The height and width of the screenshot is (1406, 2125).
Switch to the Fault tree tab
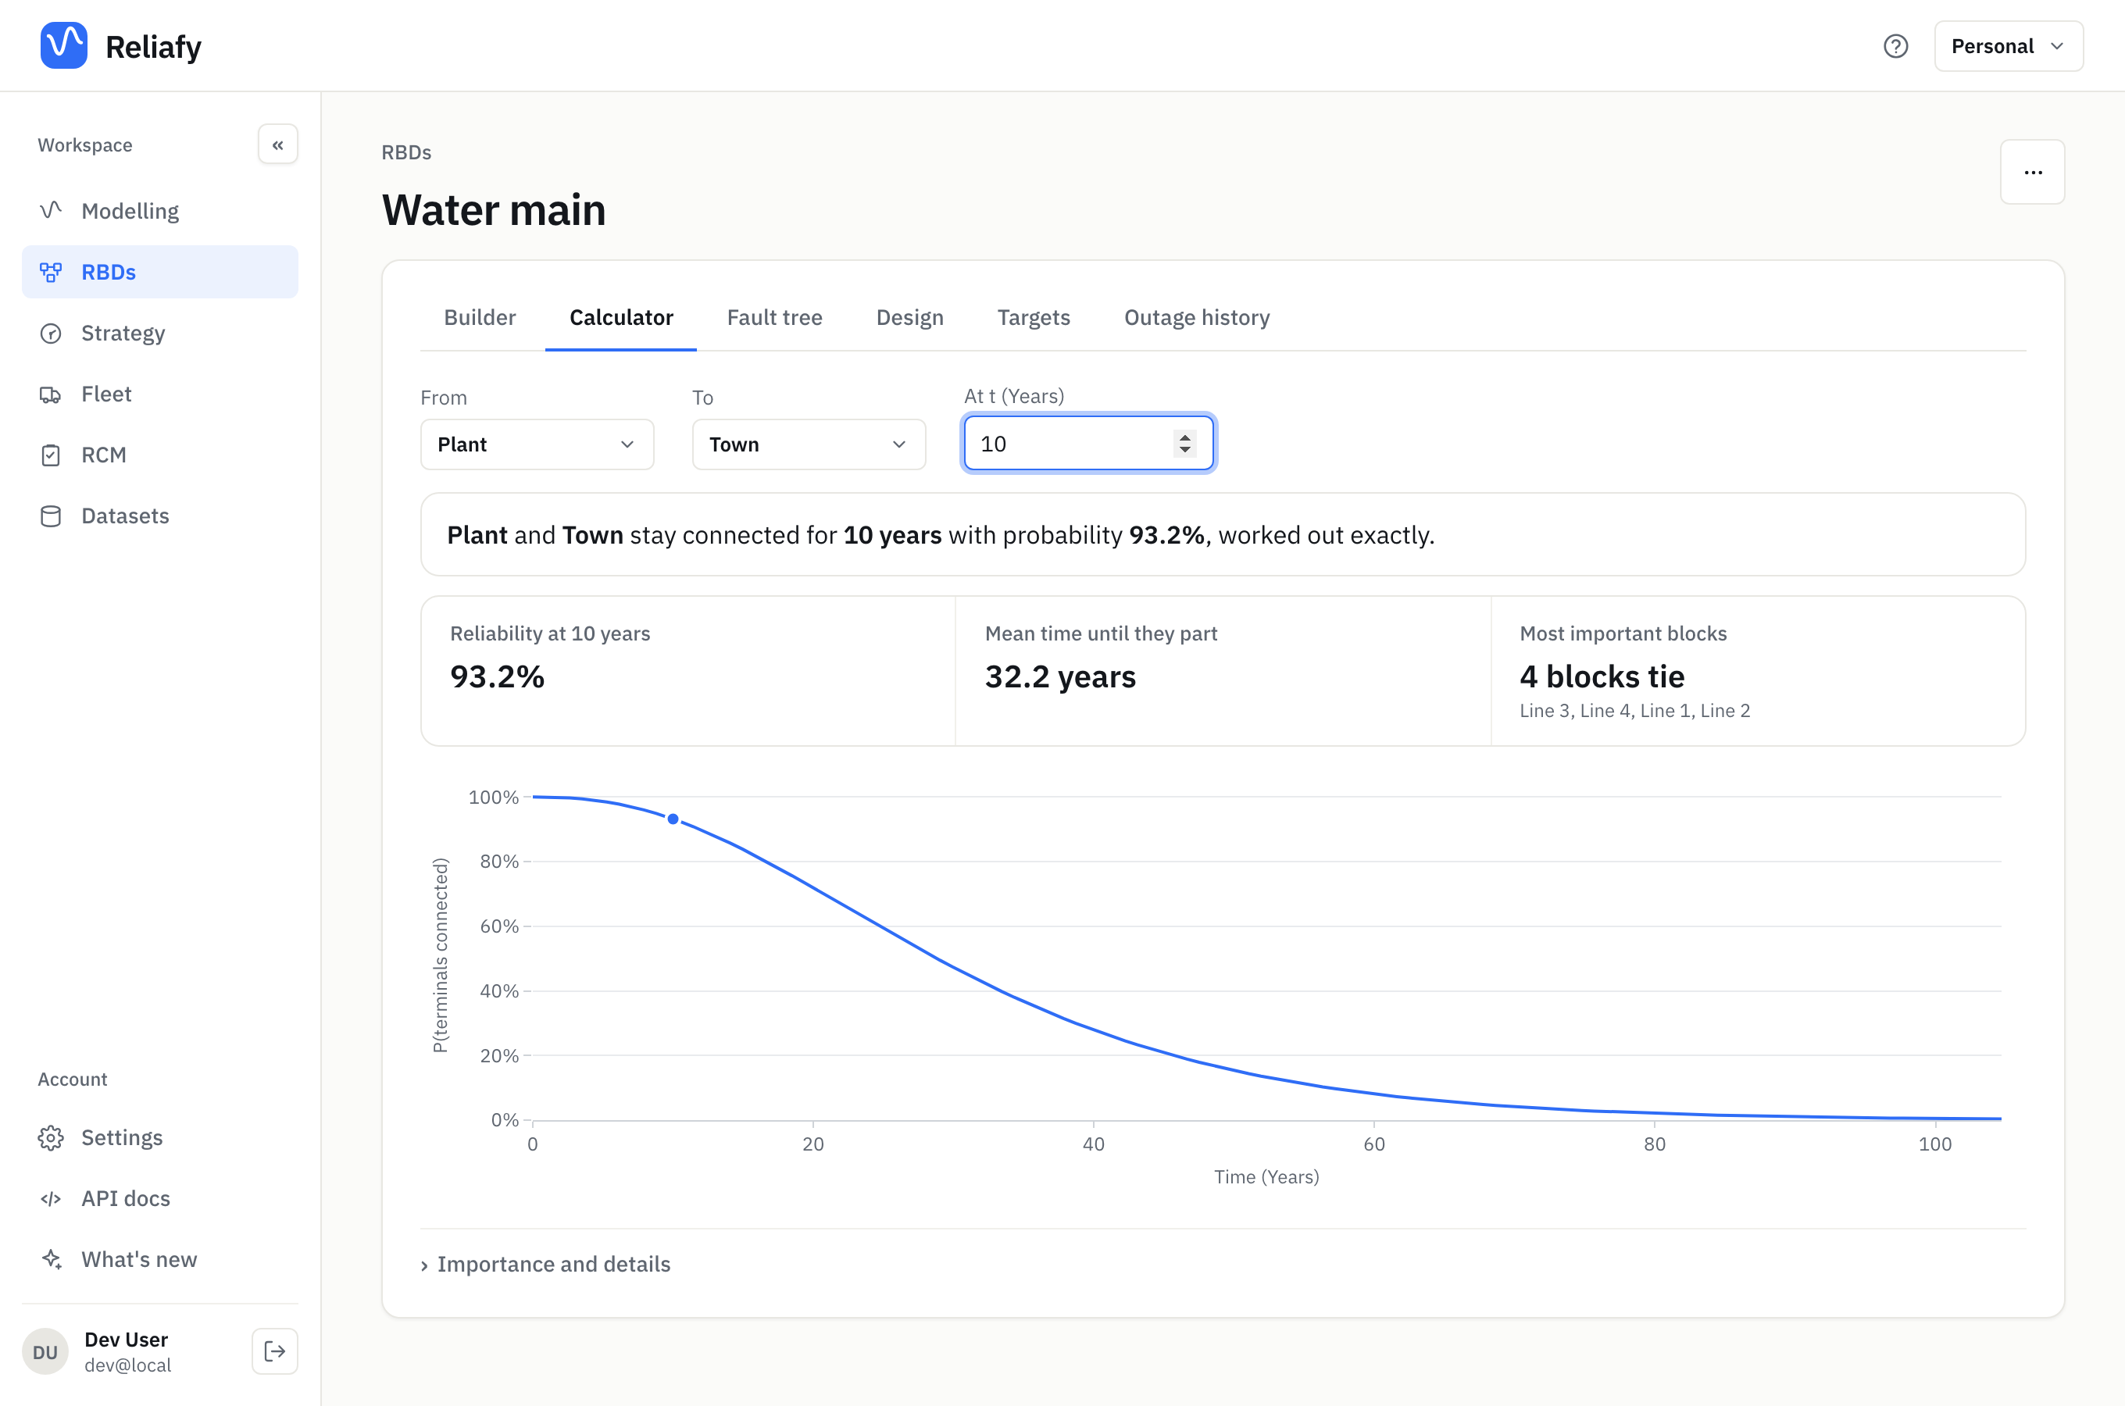(x=775, y=317)
